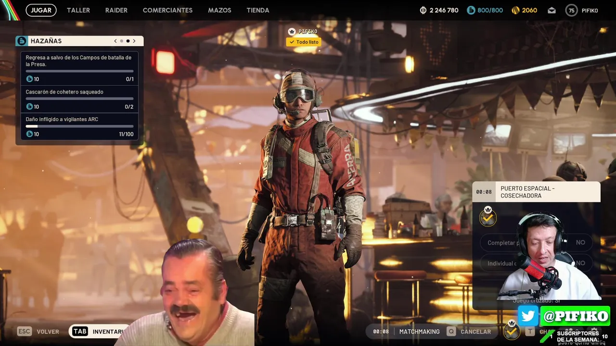
Task: Toggle the 'Individual c...' NO option
Action: tap(536, 263)
